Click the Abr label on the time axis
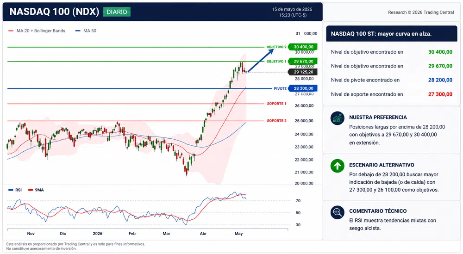The height and width of the screenshot is (254, 463). pyautogui.click(x=203, y=233)
